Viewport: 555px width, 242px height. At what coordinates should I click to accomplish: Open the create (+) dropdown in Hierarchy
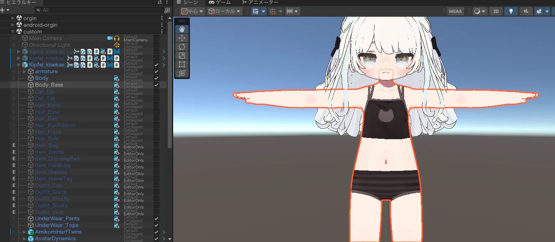(5, 10)
